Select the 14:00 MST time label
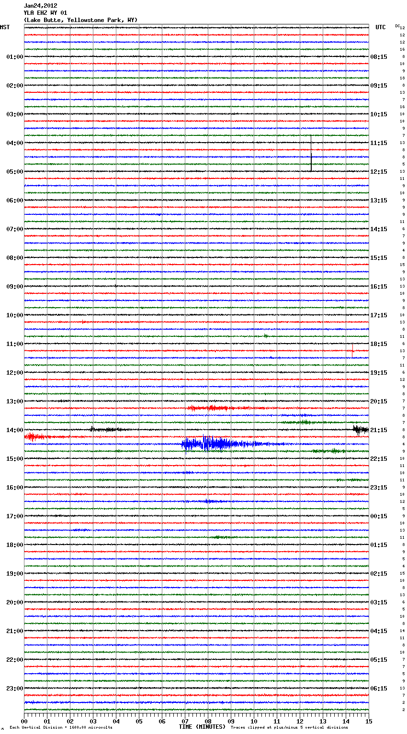The height and width of the screenshot is (734, 407). tap(15, 430)
